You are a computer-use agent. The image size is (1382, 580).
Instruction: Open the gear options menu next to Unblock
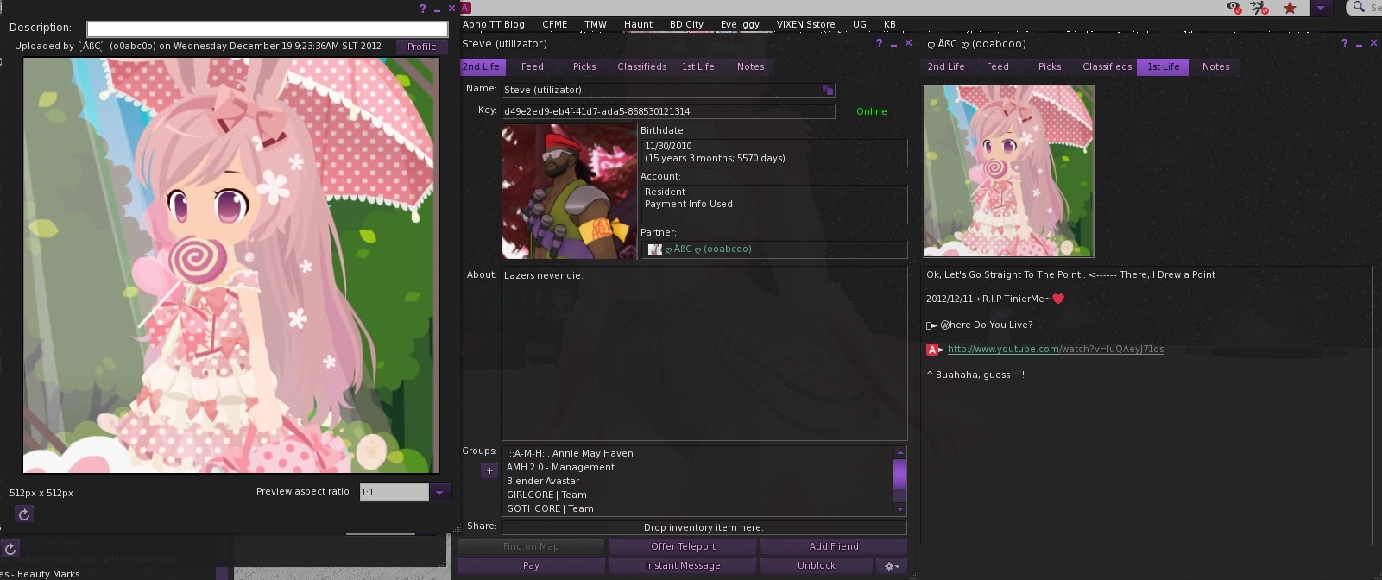(892, 566)
